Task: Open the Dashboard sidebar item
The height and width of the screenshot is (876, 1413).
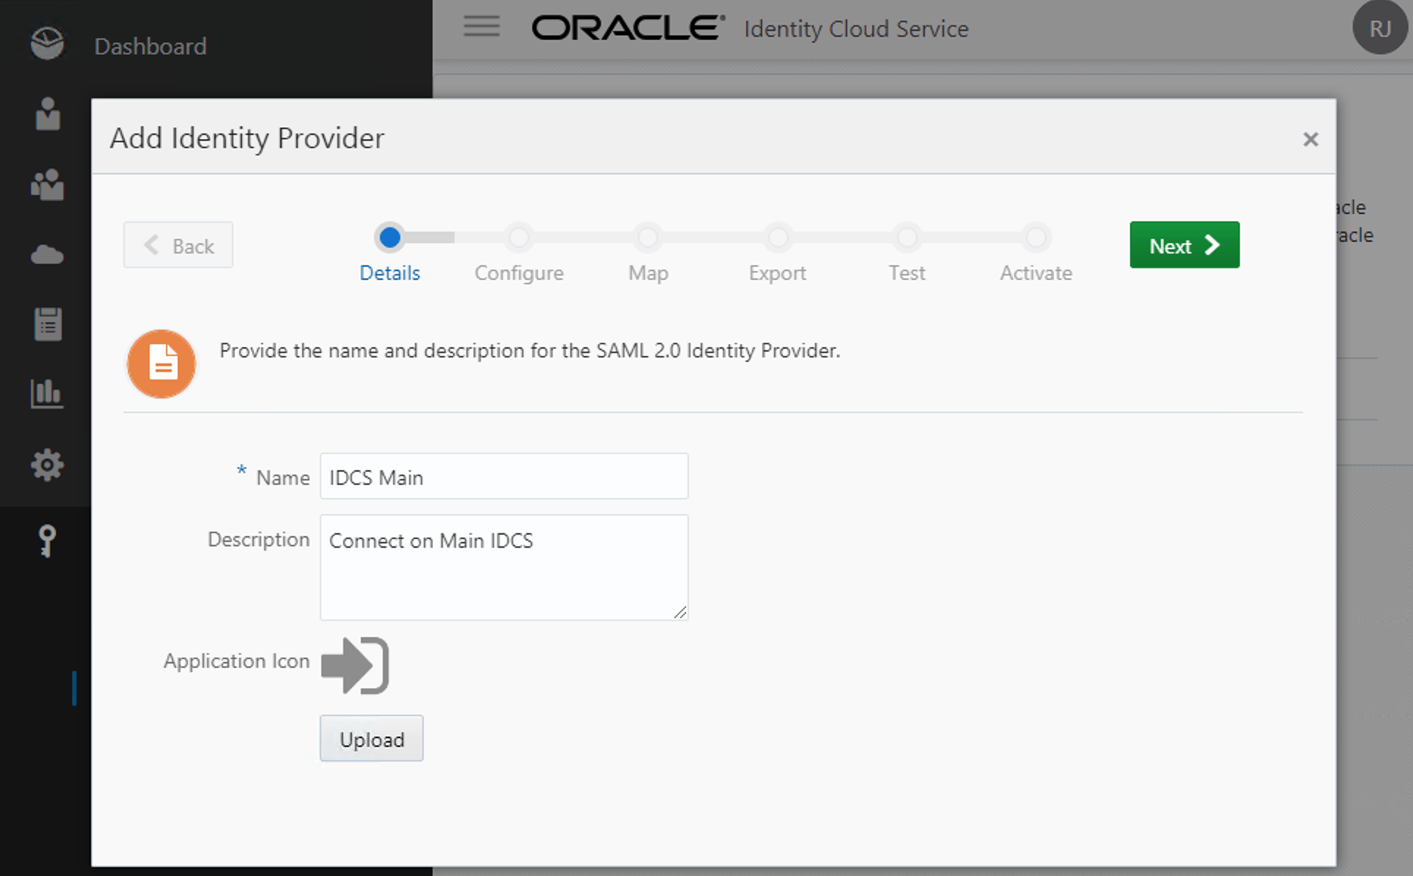Action: click(150, 46)
